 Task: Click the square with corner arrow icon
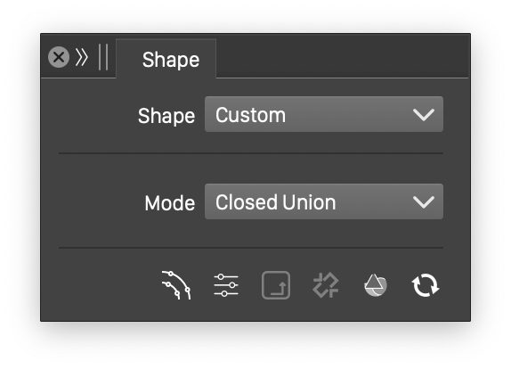click(276, 285)
